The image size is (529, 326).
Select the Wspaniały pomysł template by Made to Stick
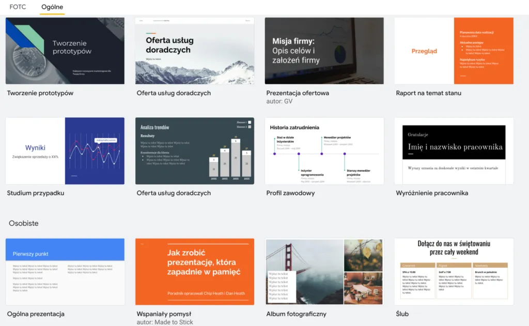coord(195,271)
